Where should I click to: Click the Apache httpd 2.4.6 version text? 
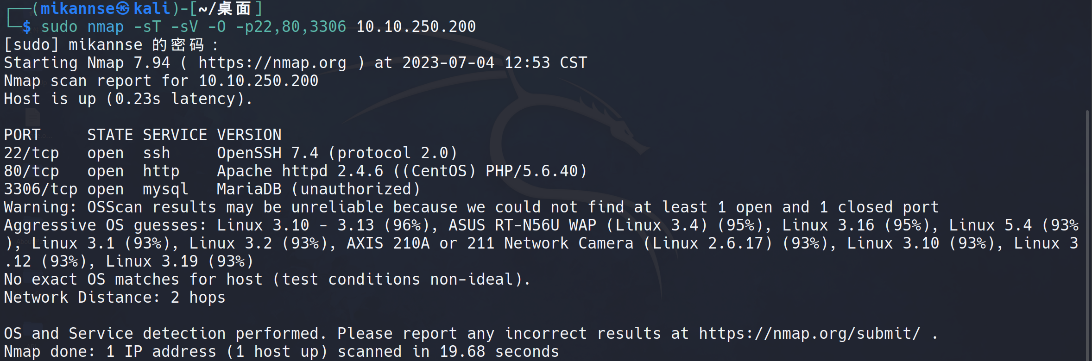pyautogui.click(x=300, y=171)
